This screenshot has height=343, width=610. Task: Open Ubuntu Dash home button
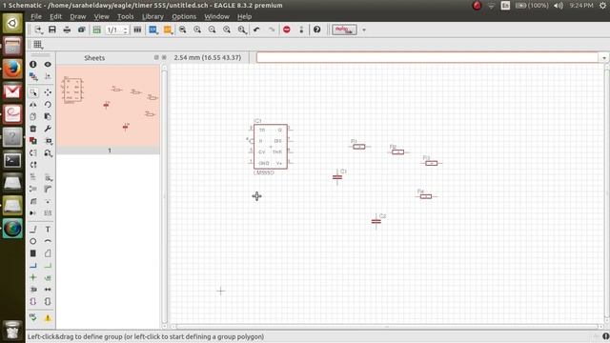click(12, 23)
